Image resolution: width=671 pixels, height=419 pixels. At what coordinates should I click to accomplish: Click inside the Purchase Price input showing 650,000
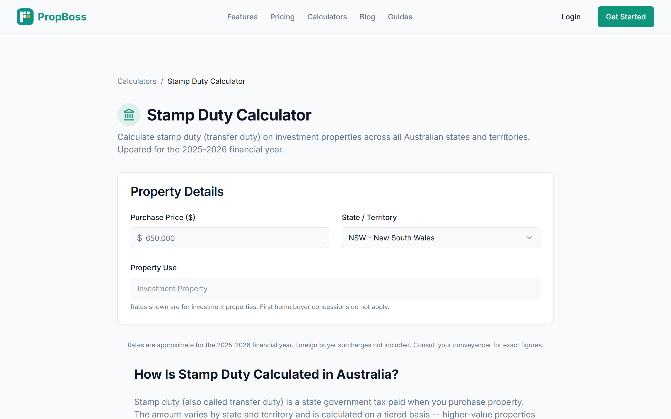point(230,238)
